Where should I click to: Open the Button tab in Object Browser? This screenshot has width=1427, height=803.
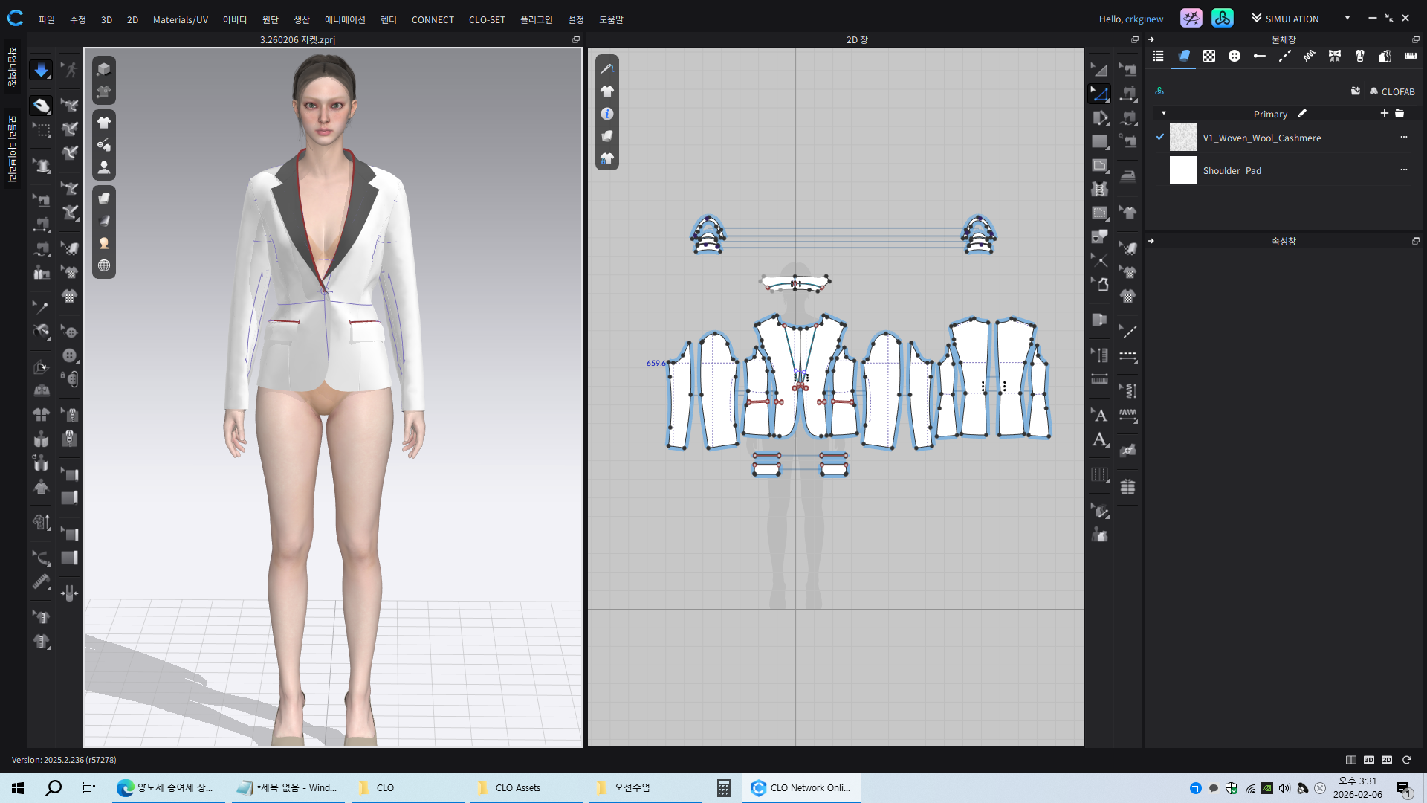(x=1235, y=56)
